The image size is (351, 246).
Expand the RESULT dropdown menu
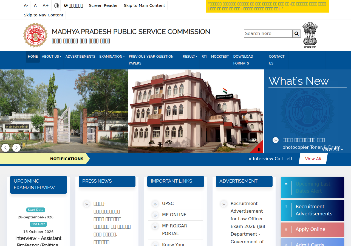click(x=190, y=57)
